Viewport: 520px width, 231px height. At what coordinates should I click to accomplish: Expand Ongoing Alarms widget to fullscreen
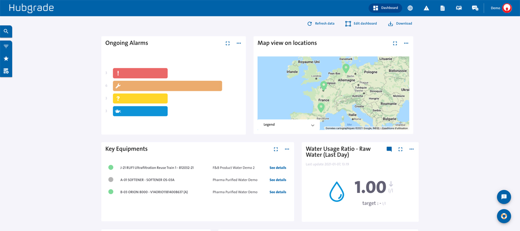[x=227, y=43]
